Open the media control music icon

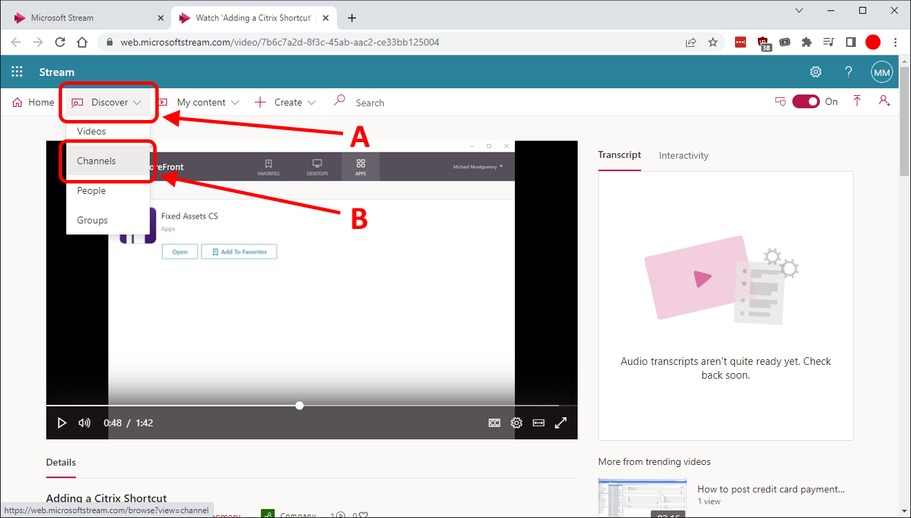coord(829,42)
